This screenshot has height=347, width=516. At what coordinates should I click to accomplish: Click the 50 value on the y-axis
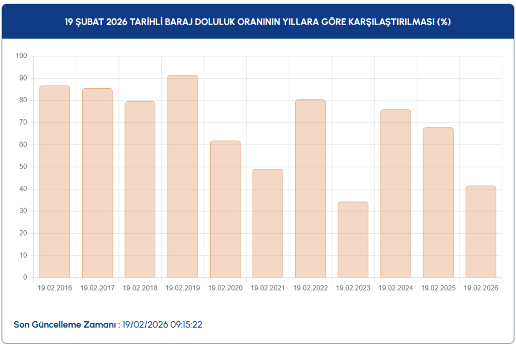tap(23, 167)
